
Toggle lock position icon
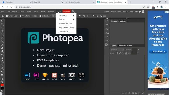(x=123, y=53)
